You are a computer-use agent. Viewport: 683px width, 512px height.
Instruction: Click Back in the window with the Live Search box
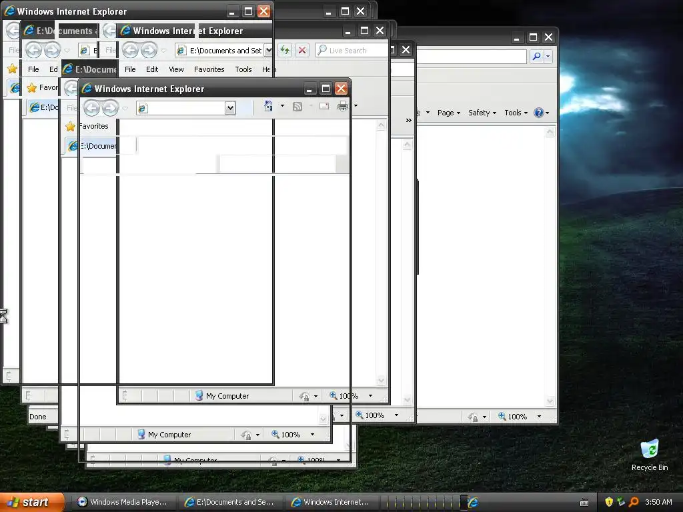click(x=130, y=50)
